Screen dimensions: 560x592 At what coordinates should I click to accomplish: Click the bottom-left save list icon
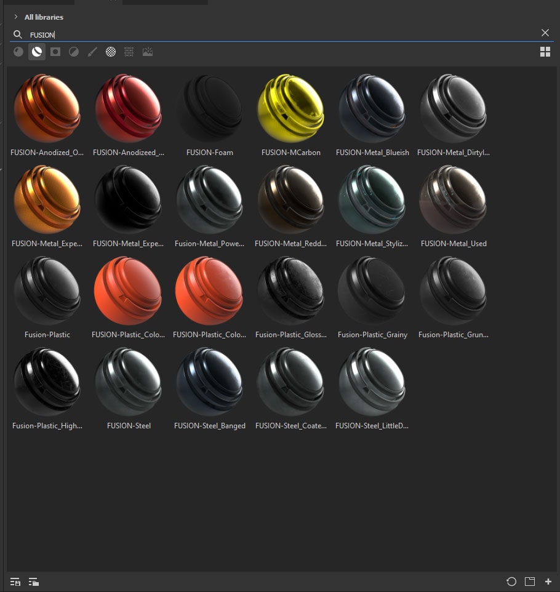pyautogui.click(x=15, y=582)
